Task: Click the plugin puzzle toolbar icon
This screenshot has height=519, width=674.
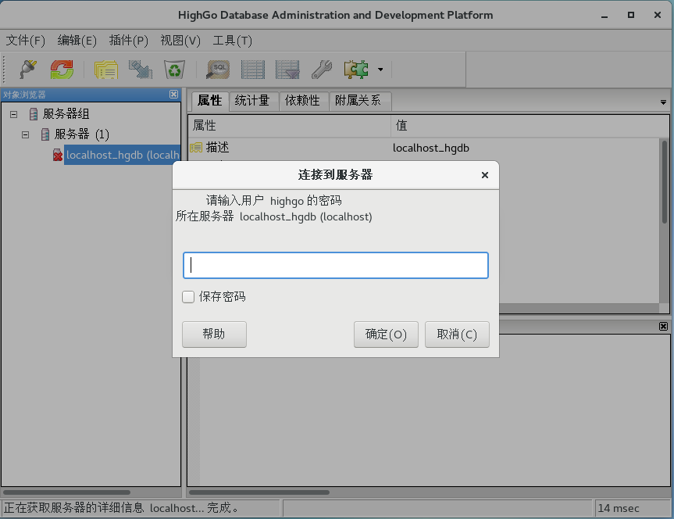Action: point(355,70)
